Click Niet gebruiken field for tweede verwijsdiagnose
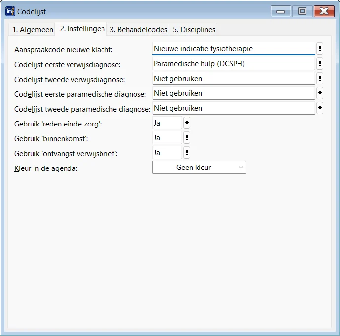Viewport: 340px width, 336px height. 233,78
